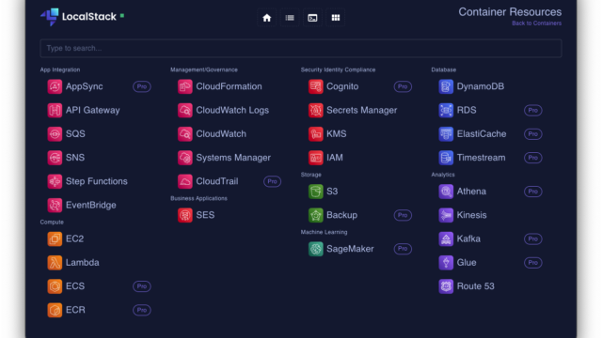Click the EC2 service icon
Image resolution: width=602 pixels, height=338 pixels.
point(55,238)
